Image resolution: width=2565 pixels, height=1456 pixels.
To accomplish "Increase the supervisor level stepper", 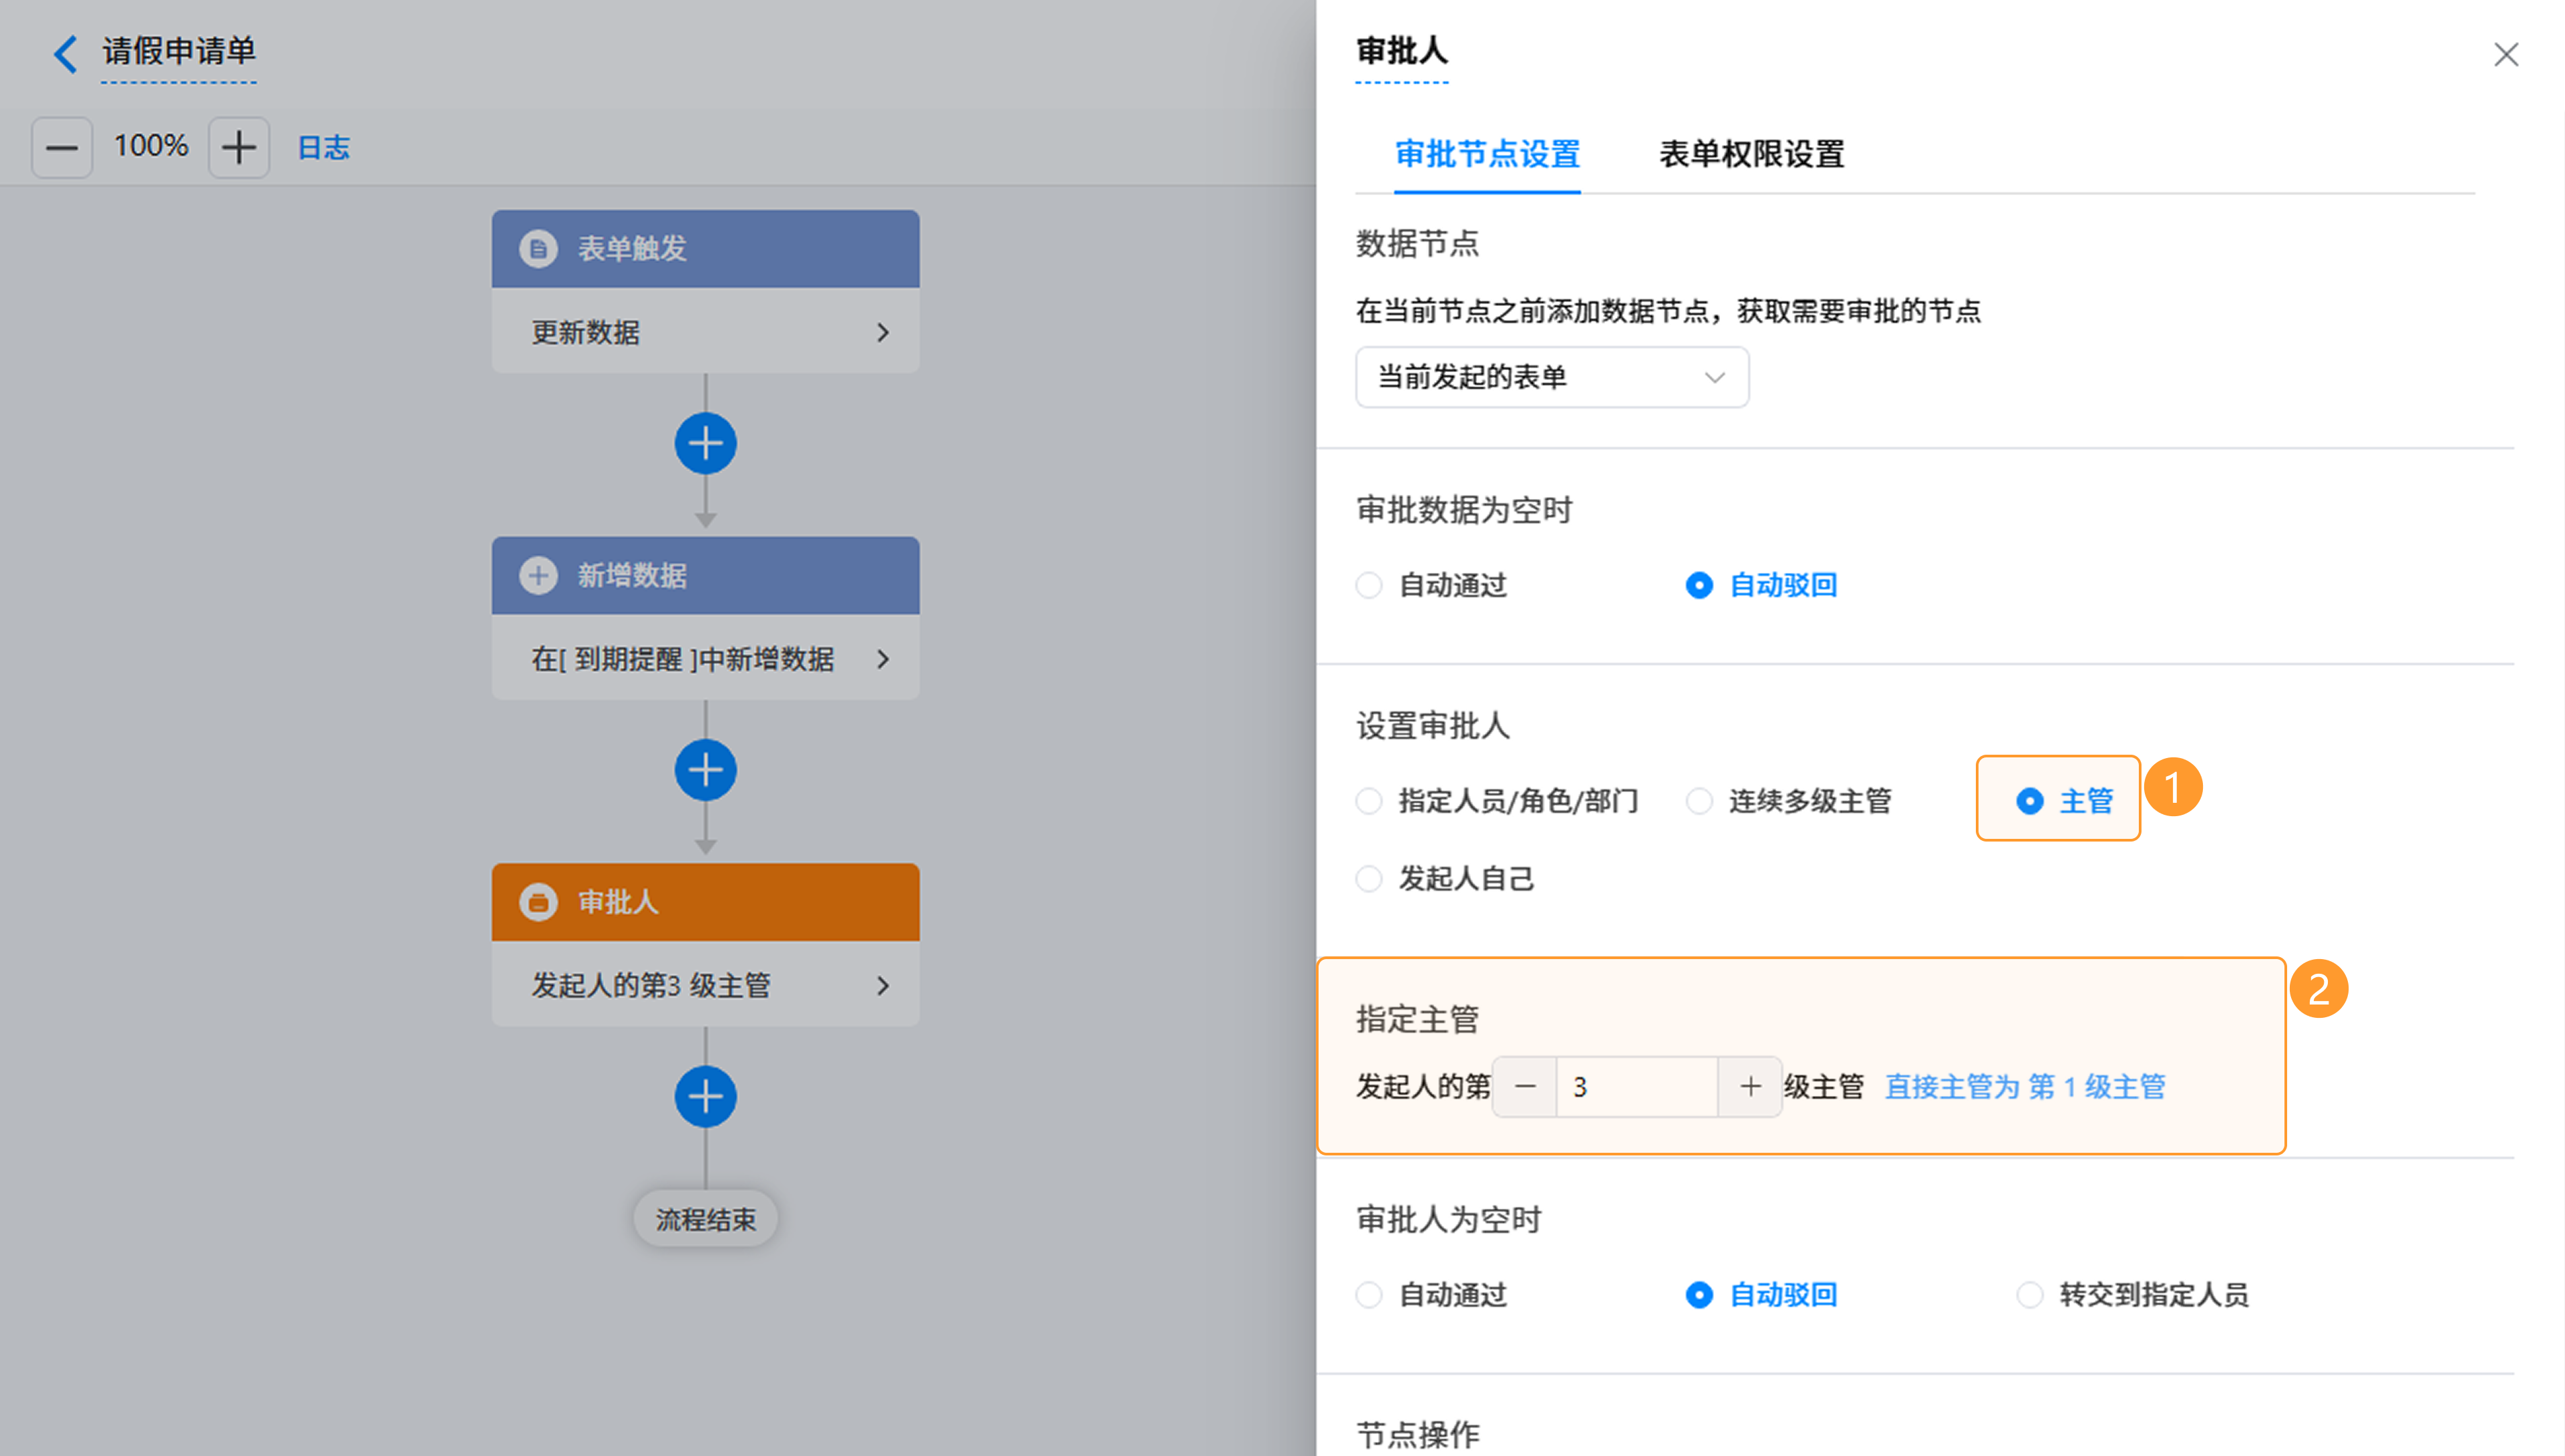I will click(x=1750, y=1087).
